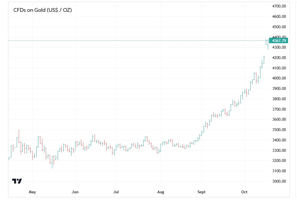Select 3100.00 on the price axis
Image resolution: width=297 pixels, height=210 pixels.
tap(279, 171)
